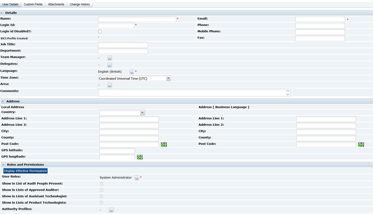Screen dimensions: 374x214
Task: Click the Comments text area
Action: (194, 93)
